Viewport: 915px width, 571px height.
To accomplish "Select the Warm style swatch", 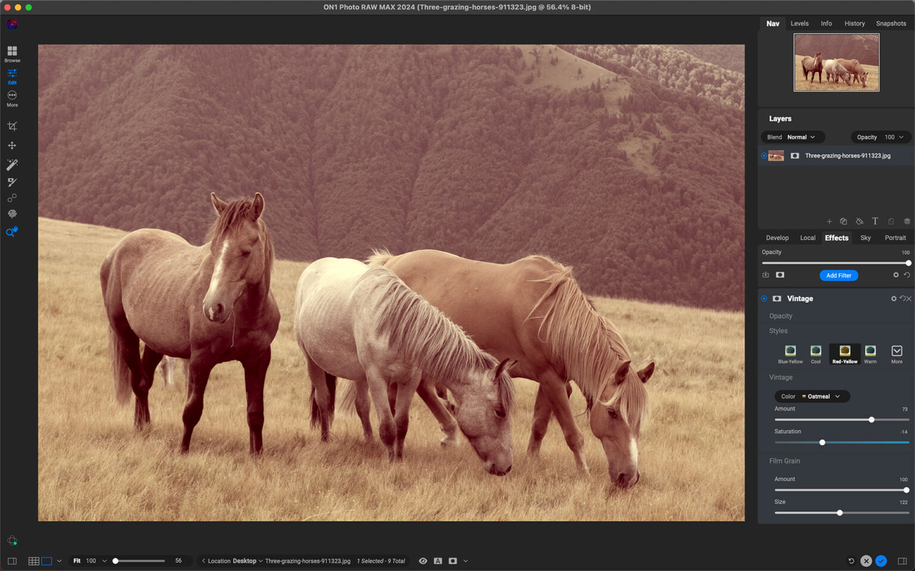I will (x=870, y=352).
